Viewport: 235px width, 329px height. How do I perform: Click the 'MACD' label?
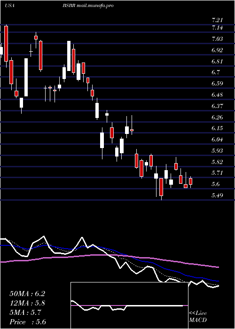point(198,320)
